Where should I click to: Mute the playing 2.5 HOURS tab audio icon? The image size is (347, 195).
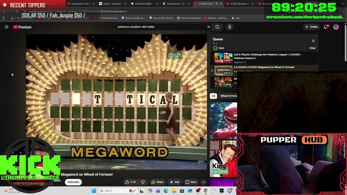(x=216, y=4)
